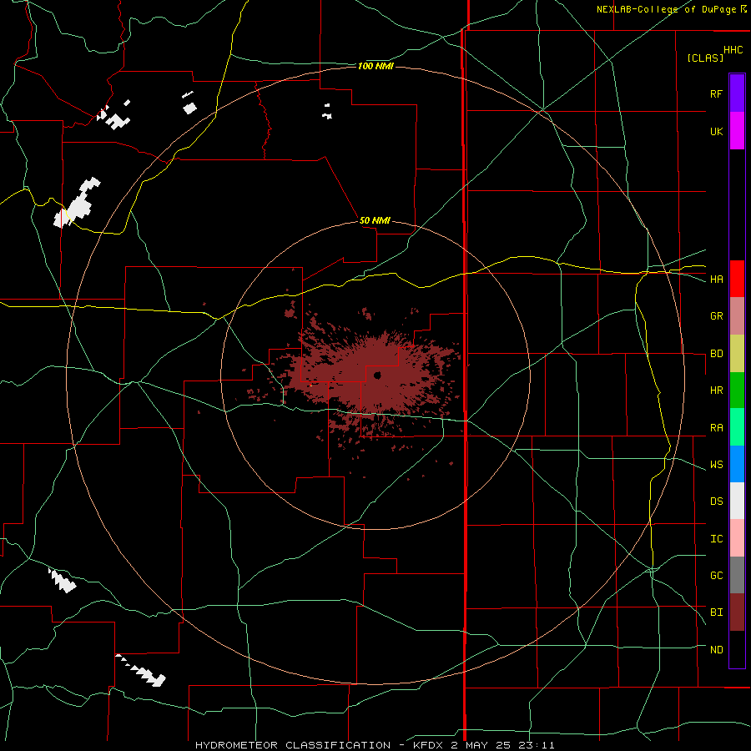Click the BI dark red legend swatch
The height and width of the screenshot is (751, 751).
coord(737,612)
